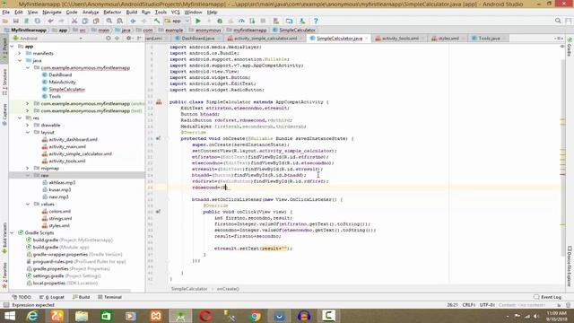Click the Search Everywhere magnifier icon
The width and height of the screenshot is (574, 323).
click(x=558, y=21)
